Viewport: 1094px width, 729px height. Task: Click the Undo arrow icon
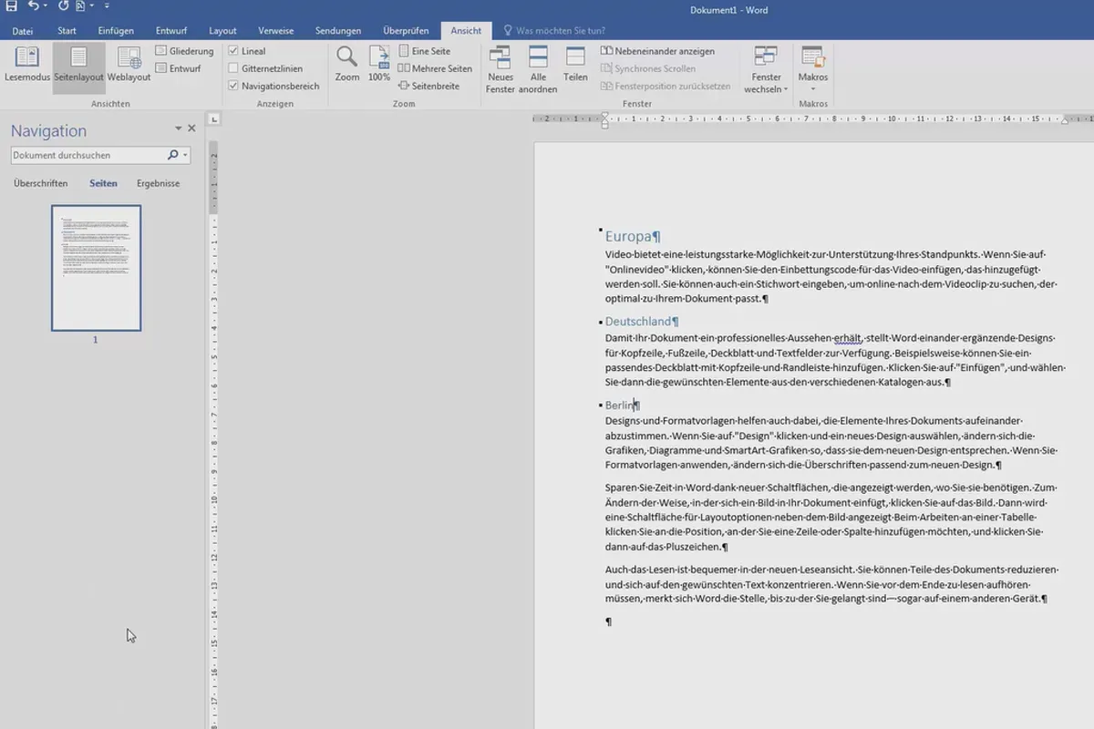33,6
